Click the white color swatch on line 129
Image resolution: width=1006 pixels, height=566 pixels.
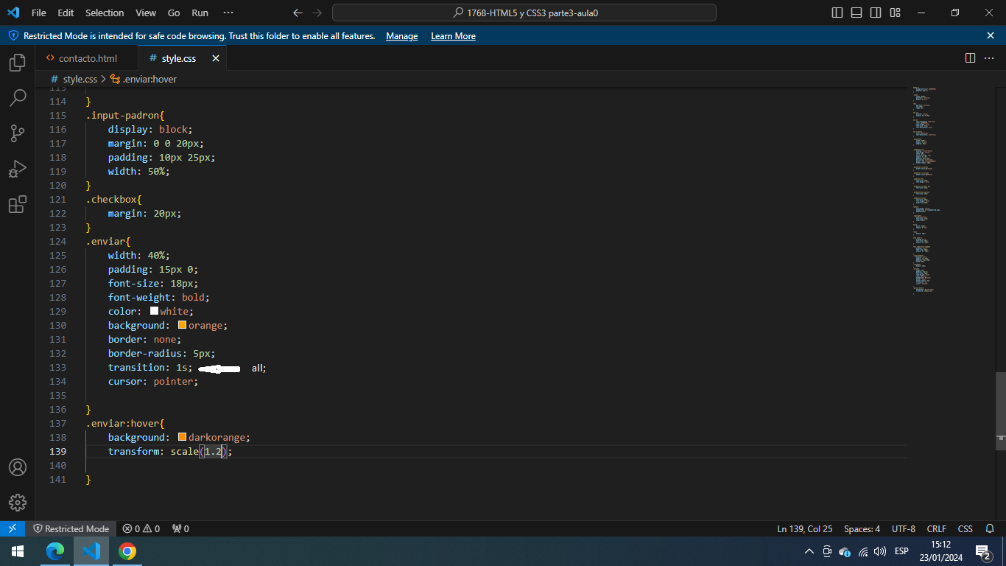click(155, 311)
